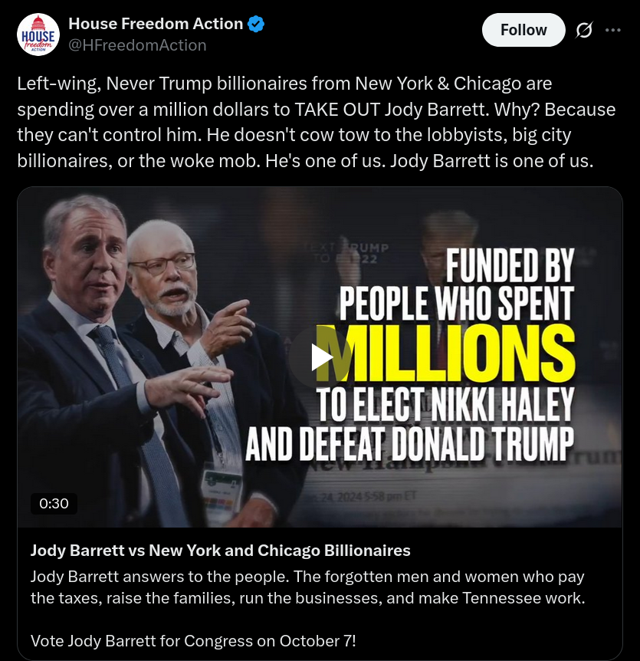The image size is (640, 661).
Task: Click the tweet text starting "Left-wing, Never Trump"
Action: click(316, 121)
